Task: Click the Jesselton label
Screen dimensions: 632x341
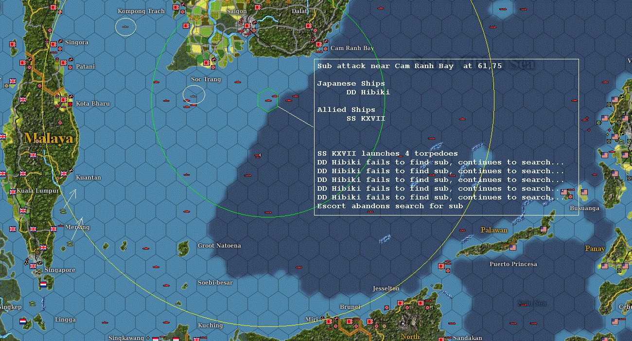Action: (x=386, y=288)
